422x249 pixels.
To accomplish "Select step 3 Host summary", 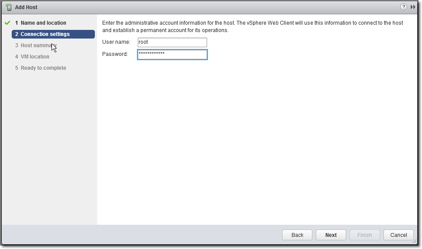I will coord(36,45).
